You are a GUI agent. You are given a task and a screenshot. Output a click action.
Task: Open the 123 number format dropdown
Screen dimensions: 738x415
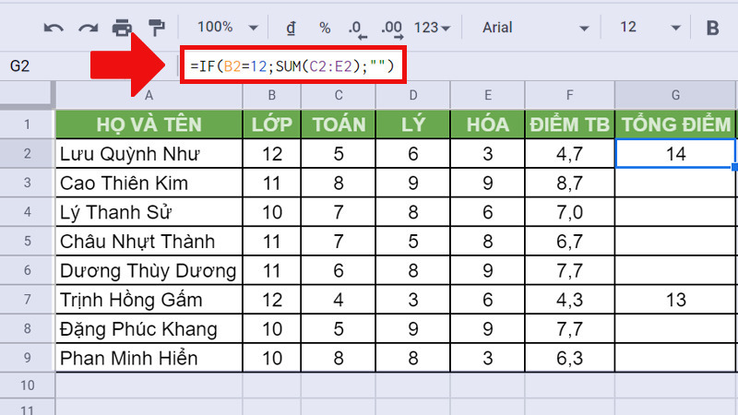coord(433,28)
